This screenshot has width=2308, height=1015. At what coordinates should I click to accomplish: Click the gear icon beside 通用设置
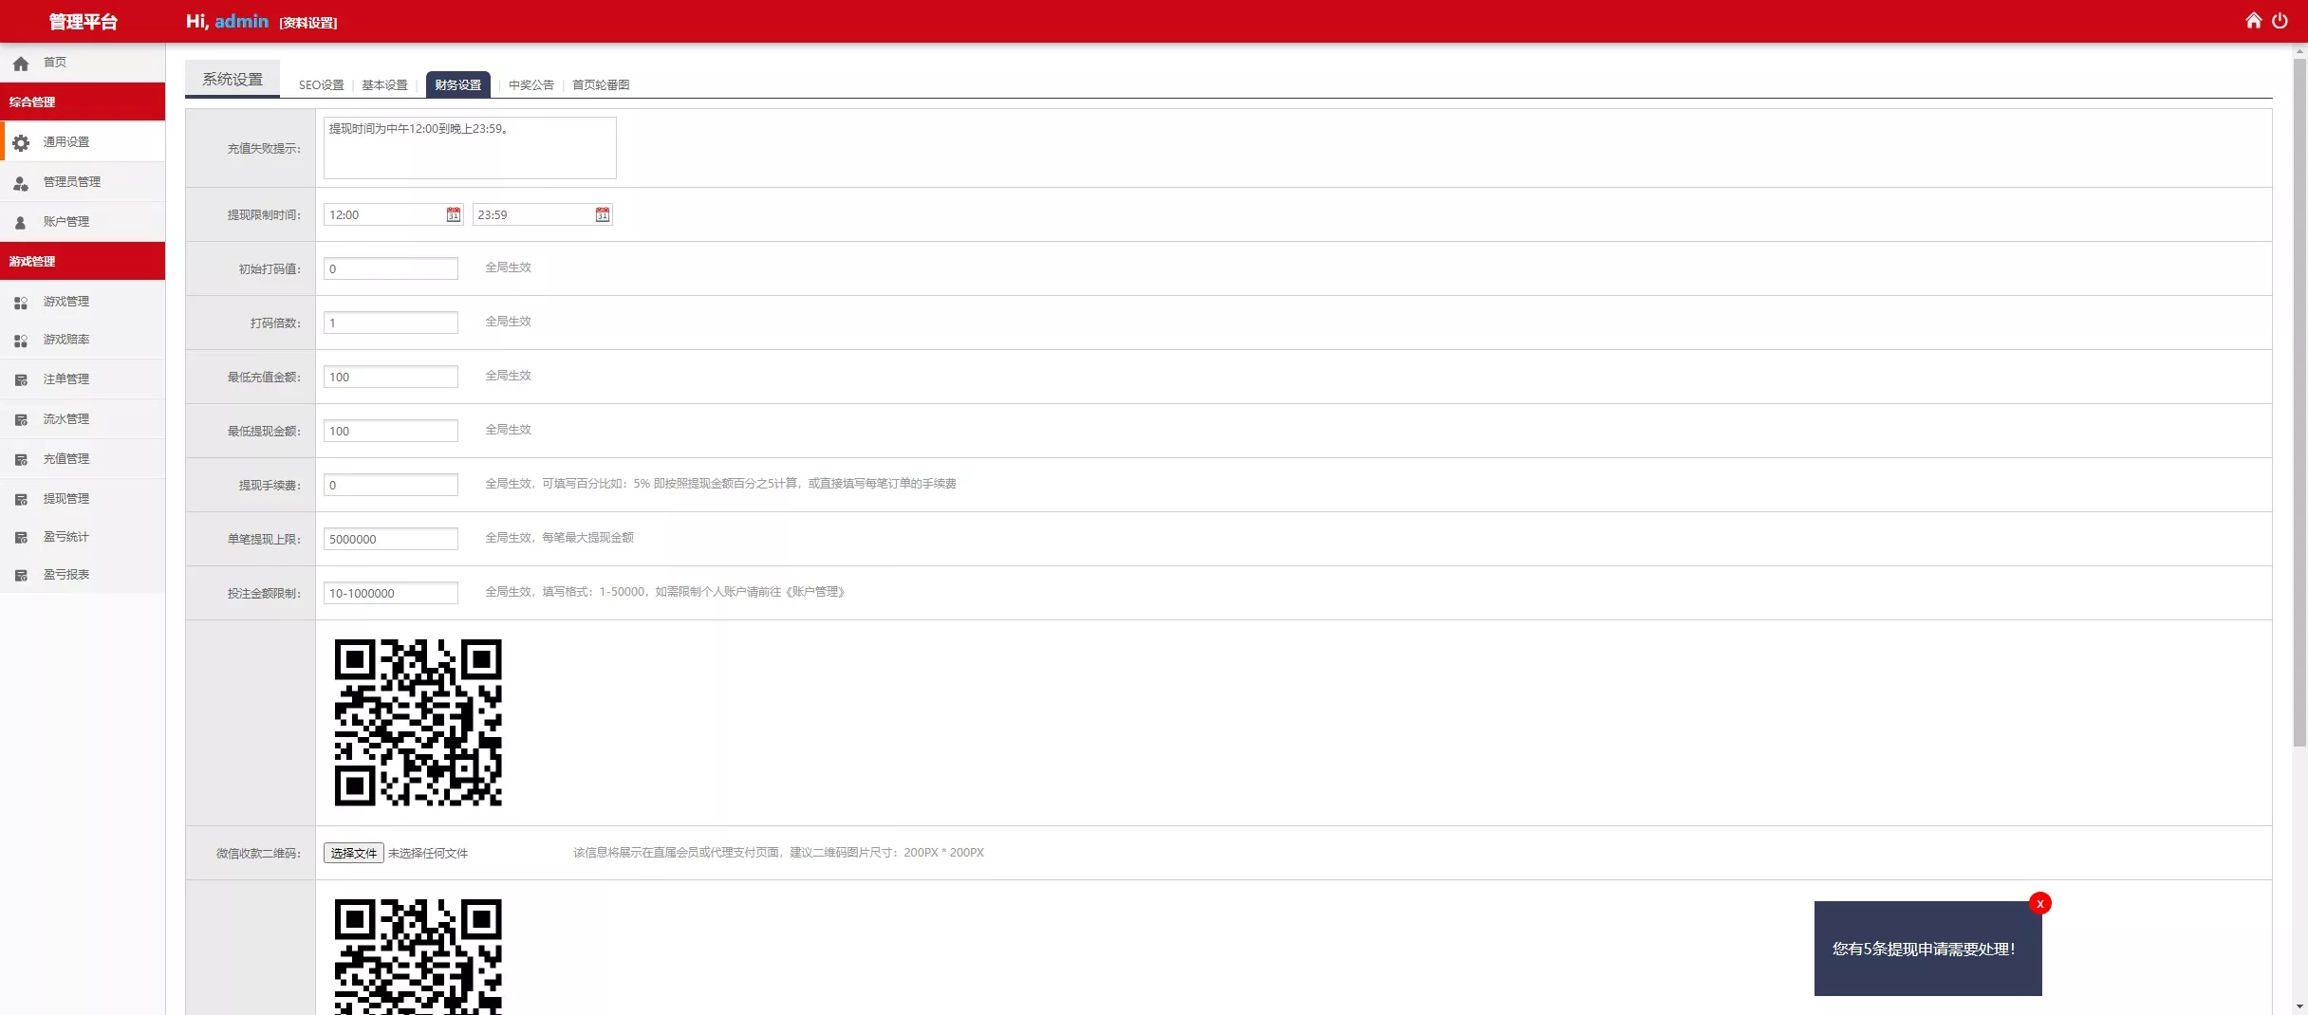pos(21,142)
